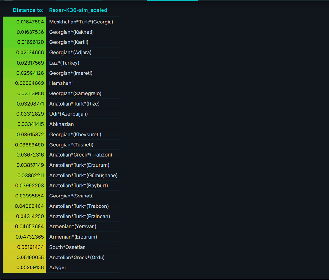Select the Armenian*(Yerevan) row
Image resolution: width=329 pixels, height=280 pixels.
[x=61, y=226]
